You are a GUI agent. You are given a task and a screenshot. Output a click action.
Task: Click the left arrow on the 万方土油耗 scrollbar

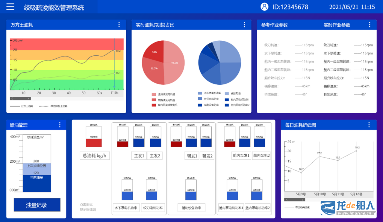click(12, 98)
